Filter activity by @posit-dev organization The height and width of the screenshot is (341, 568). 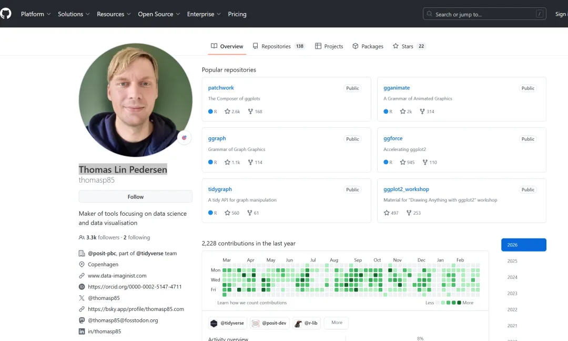pos(269,323)
